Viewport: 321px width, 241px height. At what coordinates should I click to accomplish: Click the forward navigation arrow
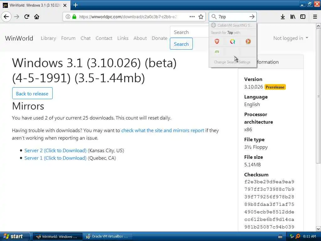coord(17,17)
